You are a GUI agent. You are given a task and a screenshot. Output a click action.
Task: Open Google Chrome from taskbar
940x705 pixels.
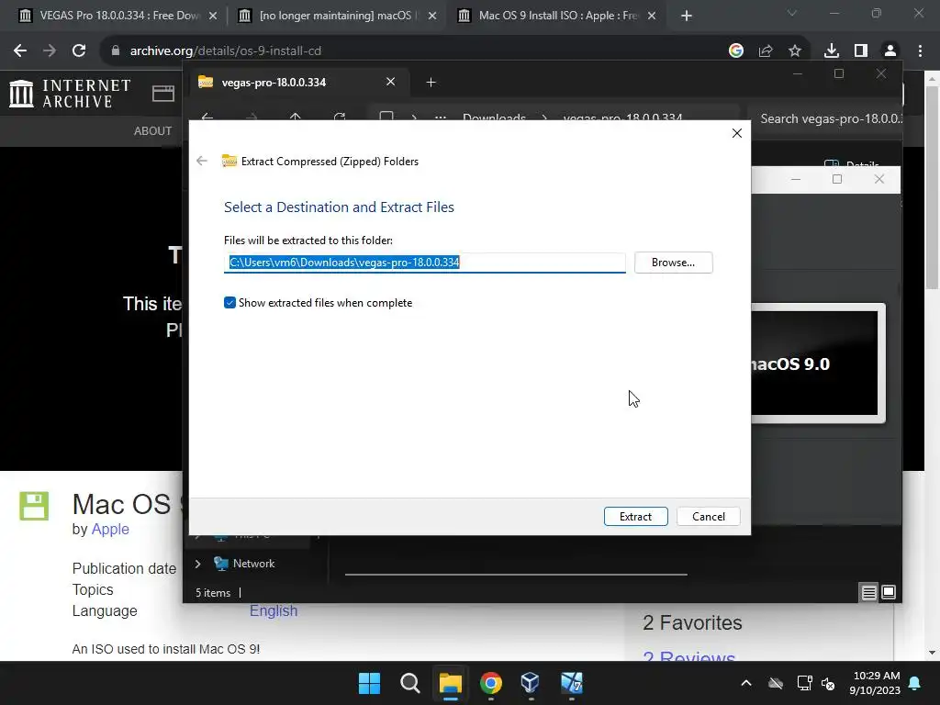click(x=490, y=683)
